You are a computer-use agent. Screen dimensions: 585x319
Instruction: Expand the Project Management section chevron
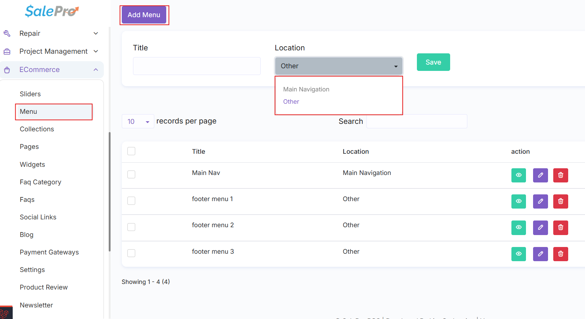[96, 51]
